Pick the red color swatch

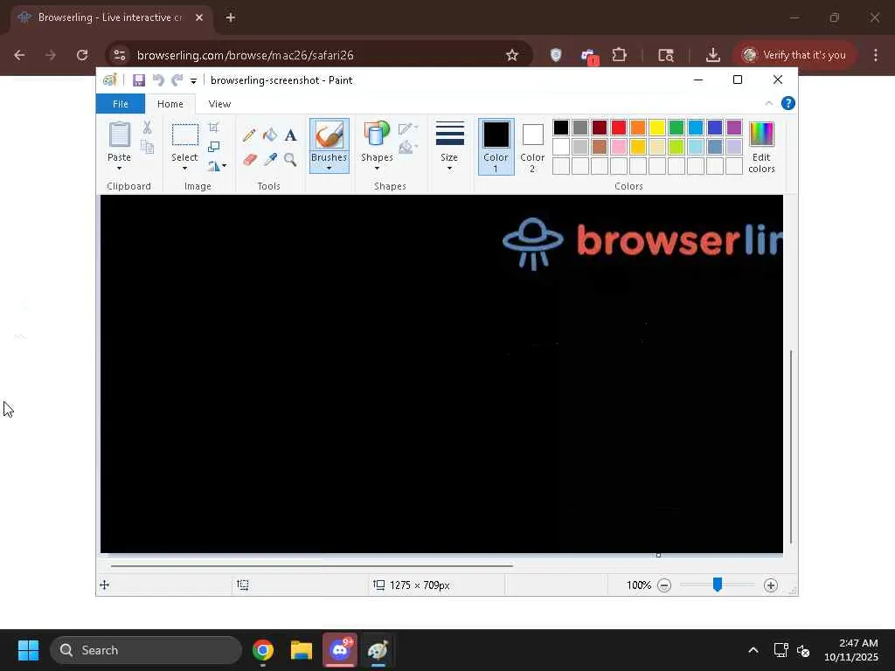(x=619, y=128)
